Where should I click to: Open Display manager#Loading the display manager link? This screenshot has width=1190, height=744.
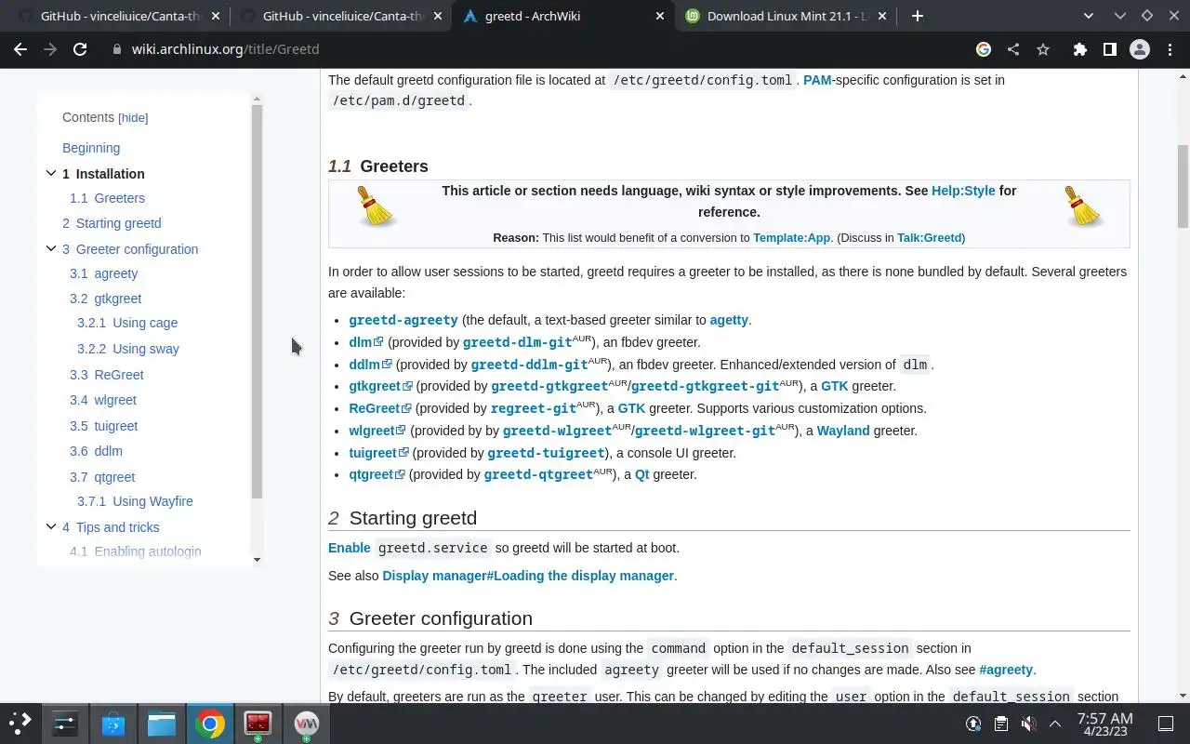point(528,576)
